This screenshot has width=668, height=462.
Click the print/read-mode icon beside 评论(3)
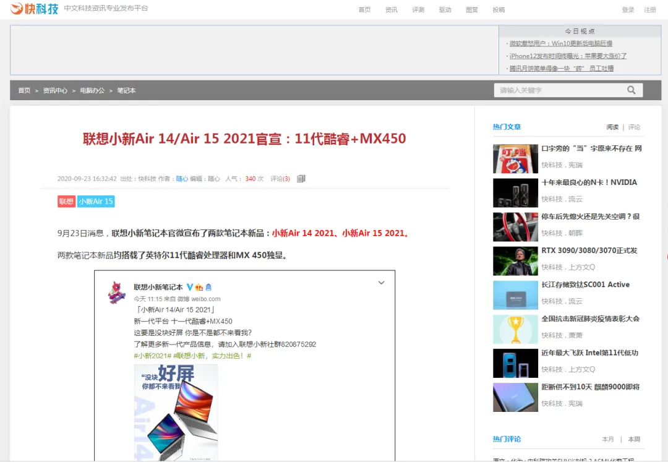coord(301,178)
